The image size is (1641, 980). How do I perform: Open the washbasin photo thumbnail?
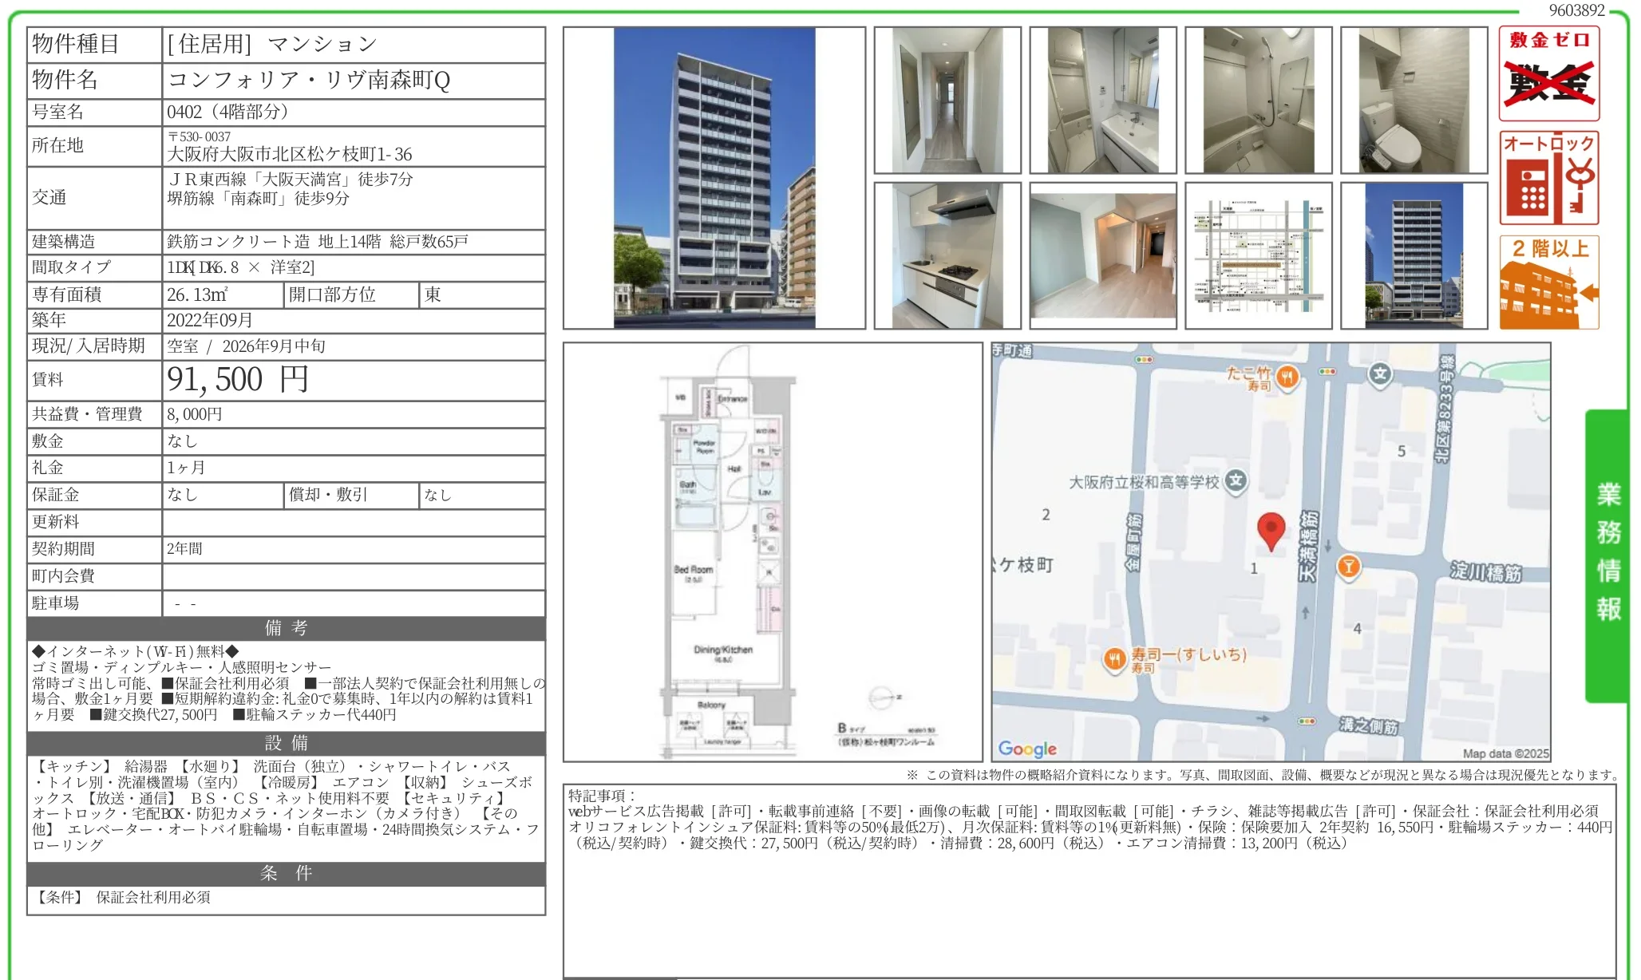pos(1103,101)
